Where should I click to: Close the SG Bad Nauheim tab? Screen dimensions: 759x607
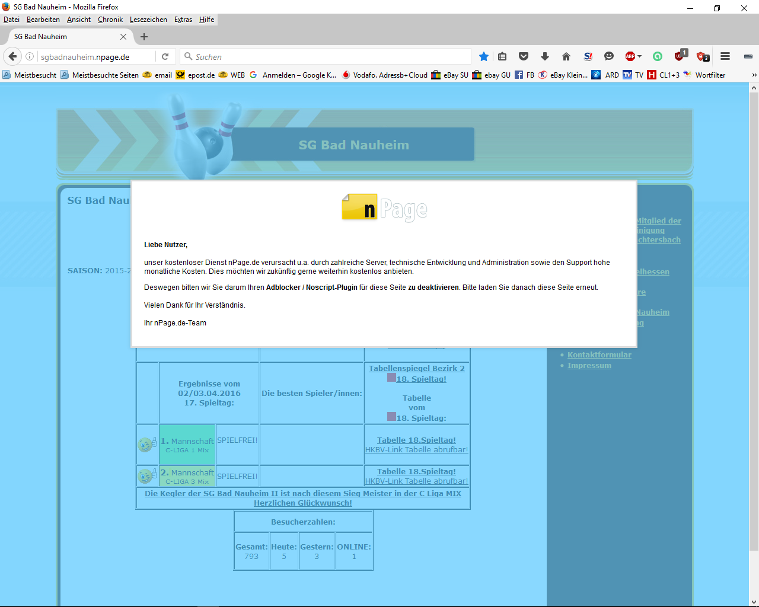coord(123,37)
